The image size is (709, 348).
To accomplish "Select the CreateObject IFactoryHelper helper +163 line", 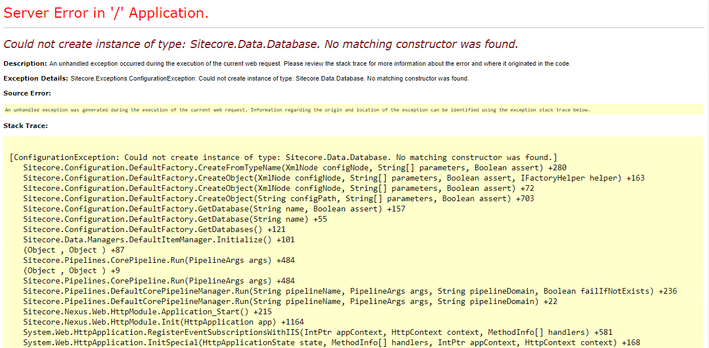I will pos(334,178).
